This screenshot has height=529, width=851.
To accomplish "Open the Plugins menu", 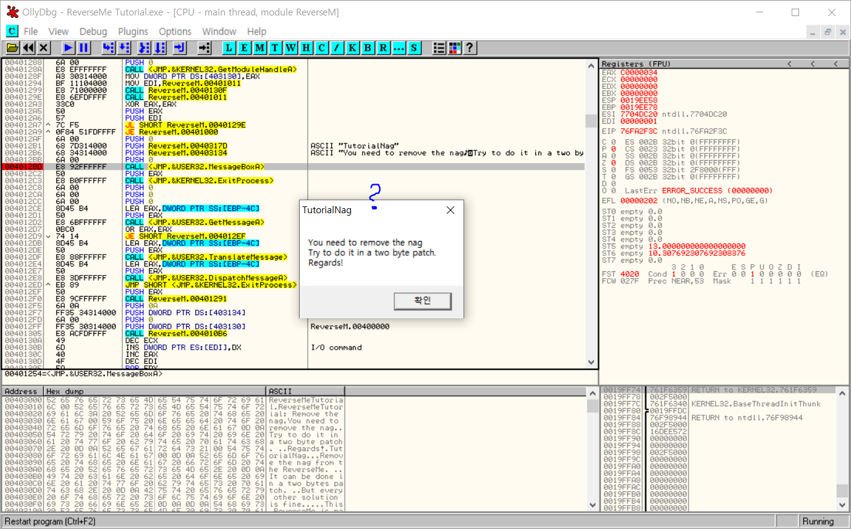I will point(133,32).
